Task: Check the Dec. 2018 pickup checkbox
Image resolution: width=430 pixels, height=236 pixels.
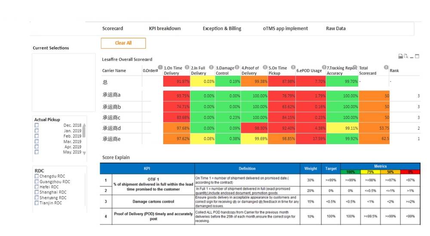Action: 37,125
